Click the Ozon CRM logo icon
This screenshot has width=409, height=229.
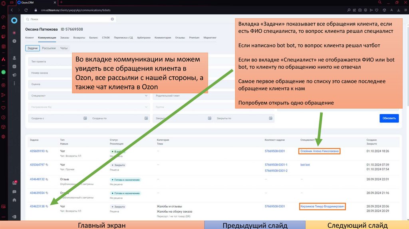coord(14,20)
